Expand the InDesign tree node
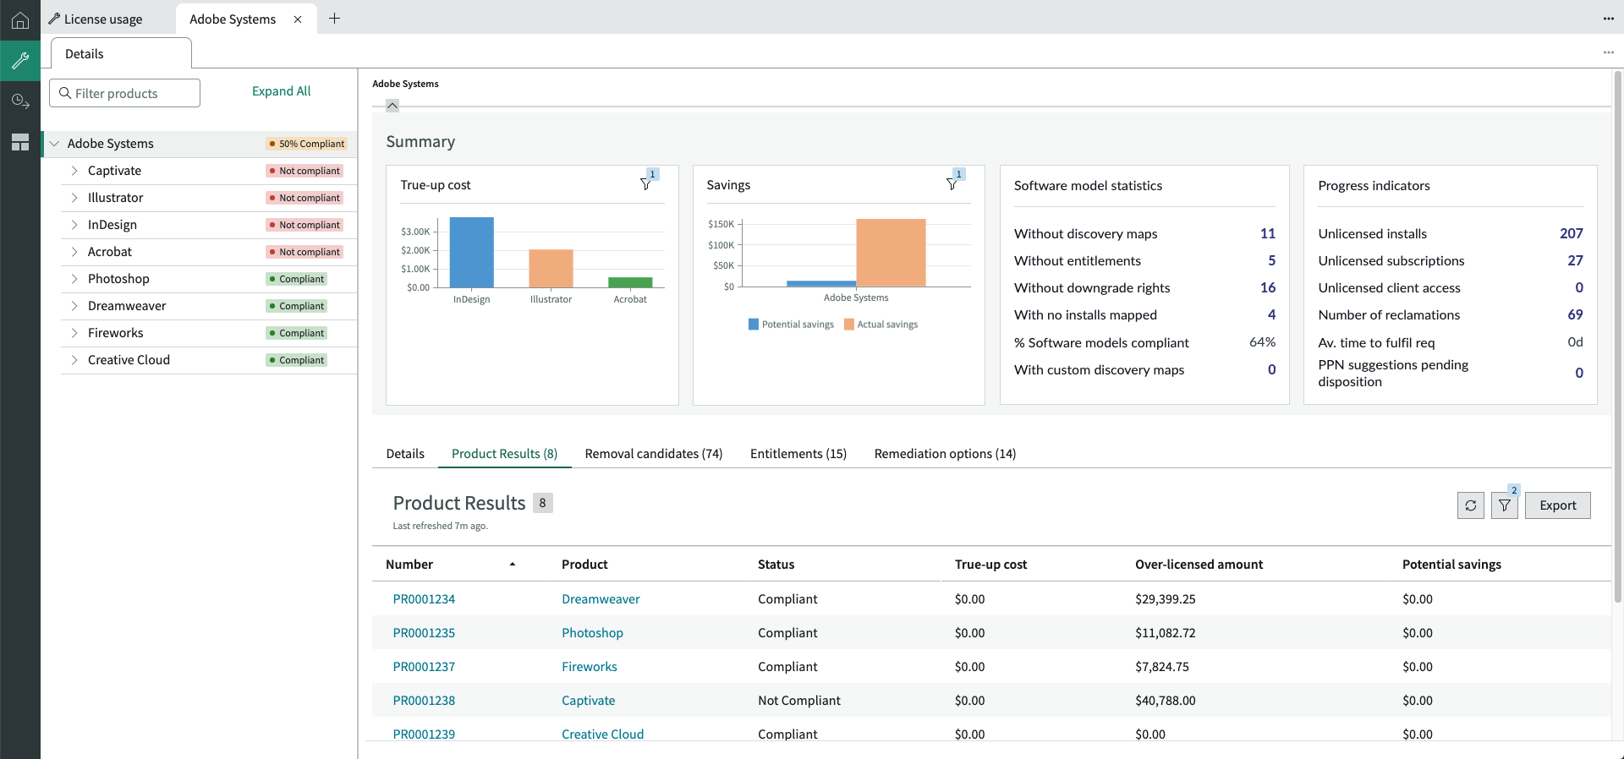Viewport: 1624px width, 759px height. click(x=74, y=225)
